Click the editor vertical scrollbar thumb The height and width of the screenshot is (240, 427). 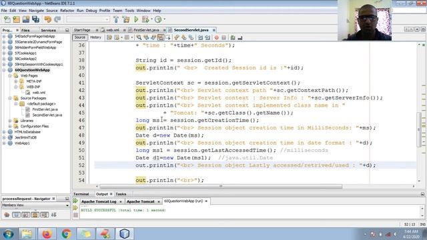point(419,130)
